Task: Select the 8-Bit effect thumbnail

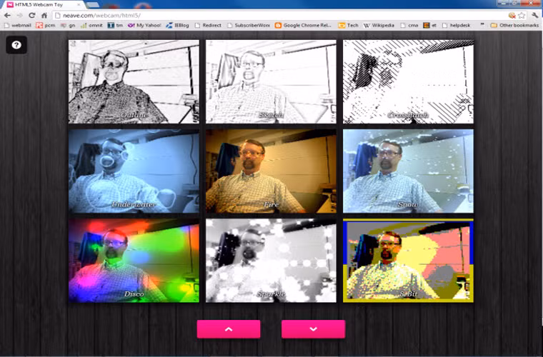Action: pyautogui.click(x=408, y=260)
